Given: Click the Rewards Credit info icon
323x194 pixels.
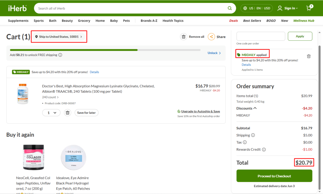Looking at the screenshot, I should pos(264,150).
